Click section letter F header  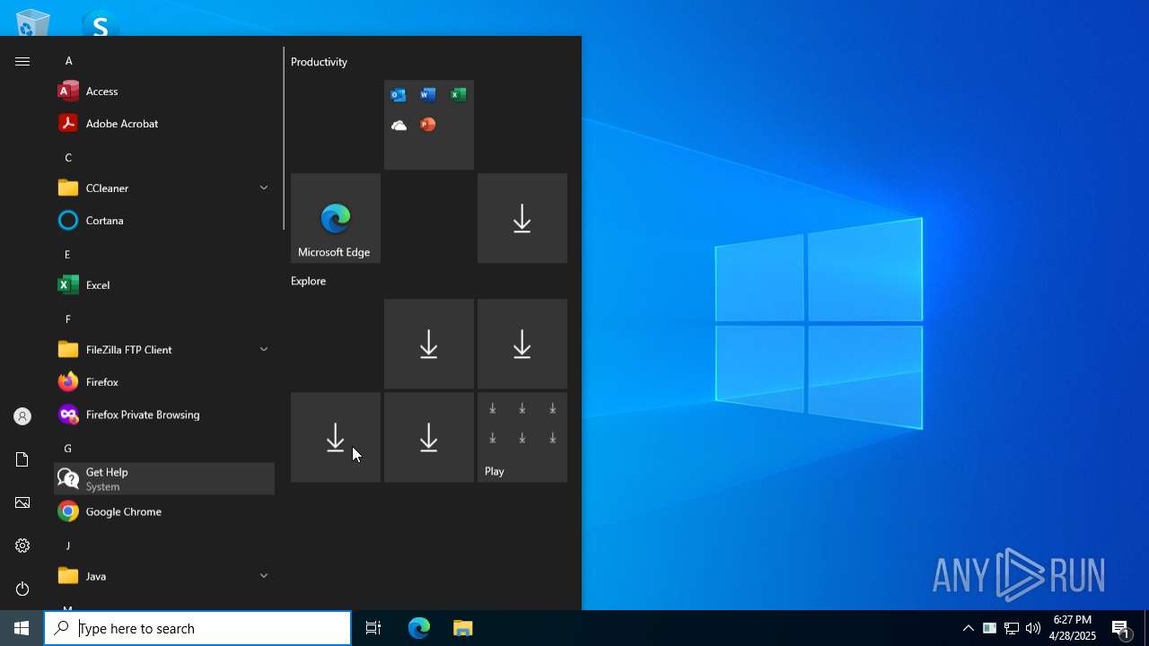(x=67, y=319)
